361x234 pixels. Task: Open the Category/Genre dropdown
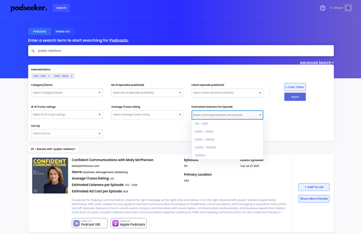tap(67, 93)
